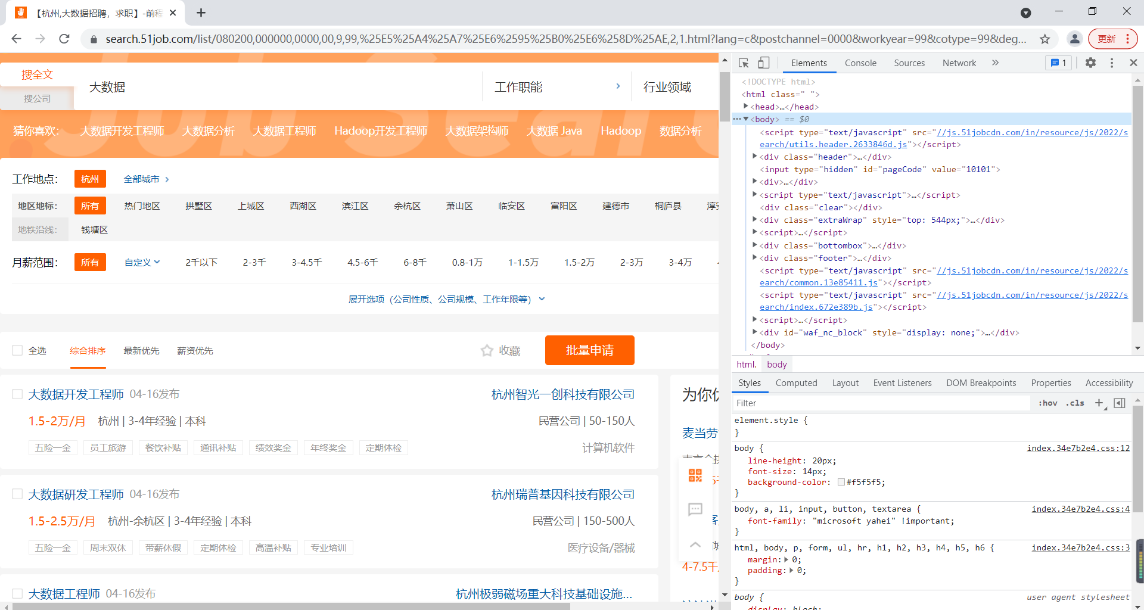Check the 大数据研发工程师 job checkbox
This screenshot has height=610, width=1144.
point(17,494)
